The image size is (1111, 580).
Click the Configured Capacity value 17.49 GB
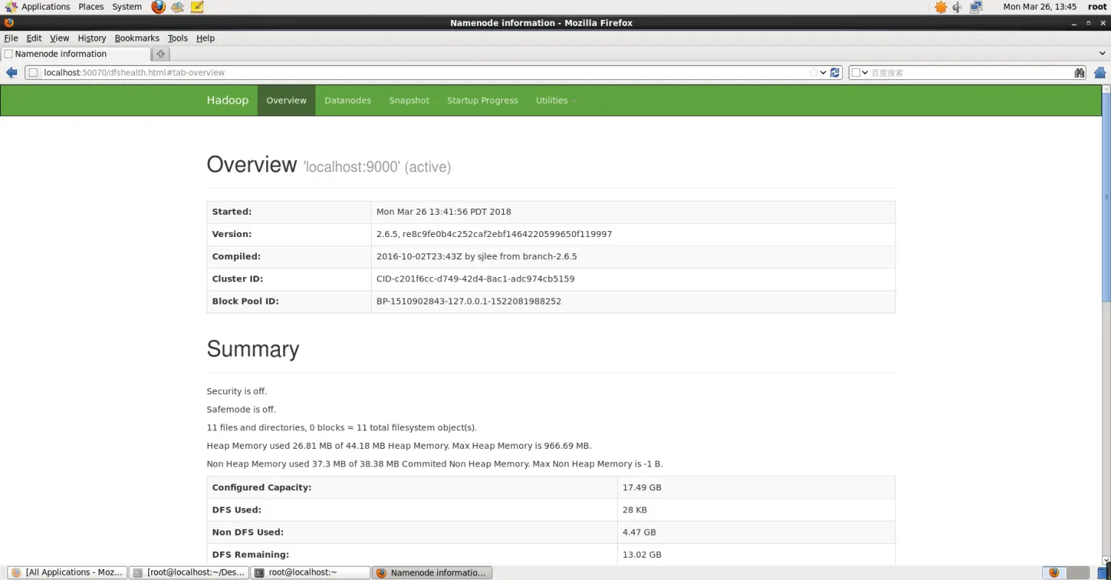click(641, 487)
